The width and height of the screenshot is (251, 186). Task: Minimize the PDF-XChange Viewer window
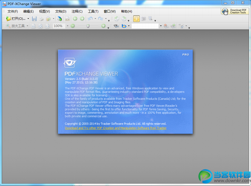pos(225,3)
